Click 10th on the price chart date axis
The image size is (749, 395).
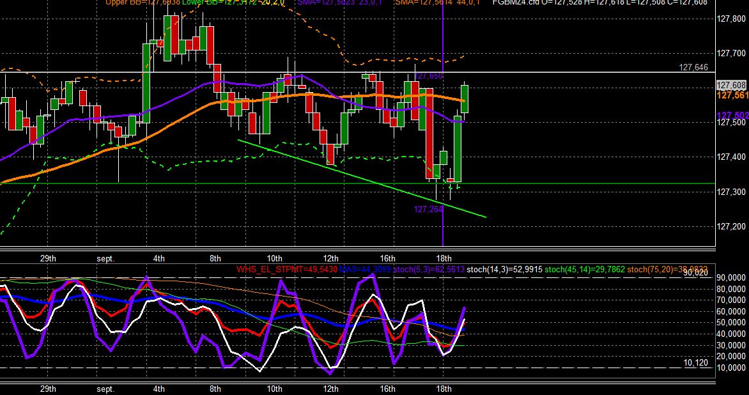274,258
